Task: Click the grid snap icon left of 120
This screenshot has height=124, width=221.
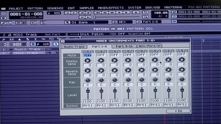Action: (33, 44)
